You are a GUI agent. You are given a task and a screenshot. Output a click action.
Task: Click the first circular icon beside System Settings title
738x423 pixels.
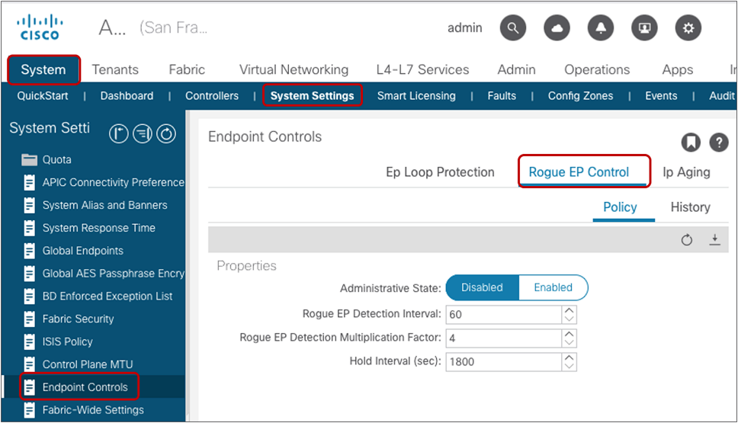[x=119, y=133]
